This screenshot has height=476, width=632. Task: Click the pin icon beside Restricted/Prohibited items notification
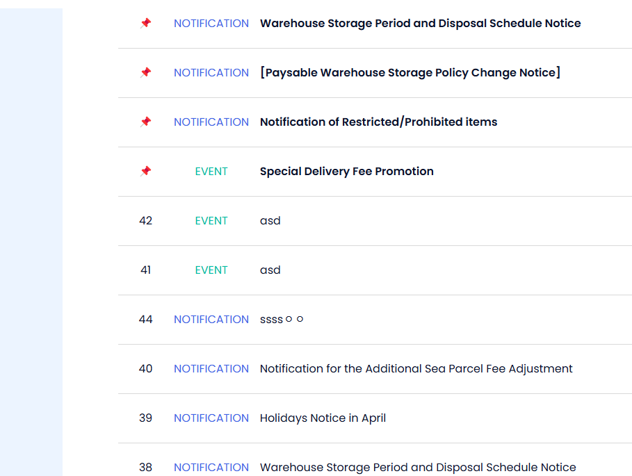coord(145,122)
